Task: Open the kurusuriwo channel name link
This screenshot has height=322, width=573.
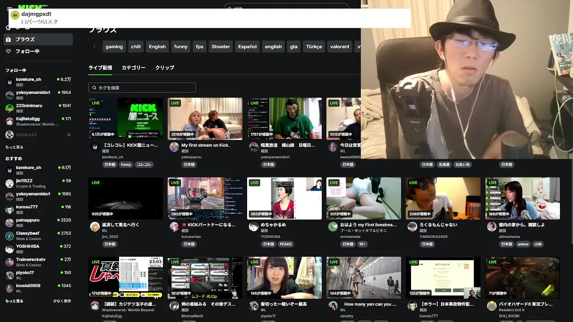Action: coord(191,236)
